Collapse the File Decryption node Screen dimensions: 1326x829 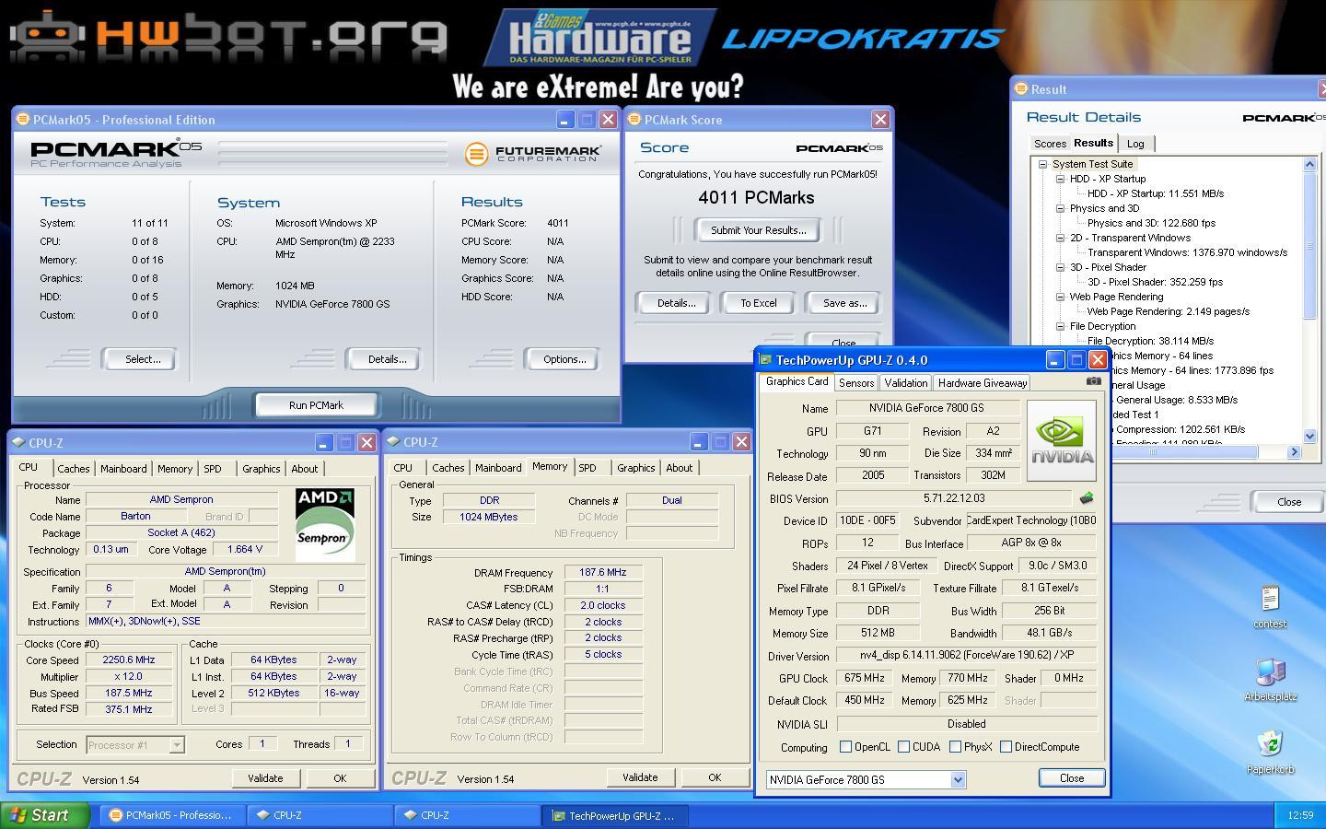tap(1060, 326)
